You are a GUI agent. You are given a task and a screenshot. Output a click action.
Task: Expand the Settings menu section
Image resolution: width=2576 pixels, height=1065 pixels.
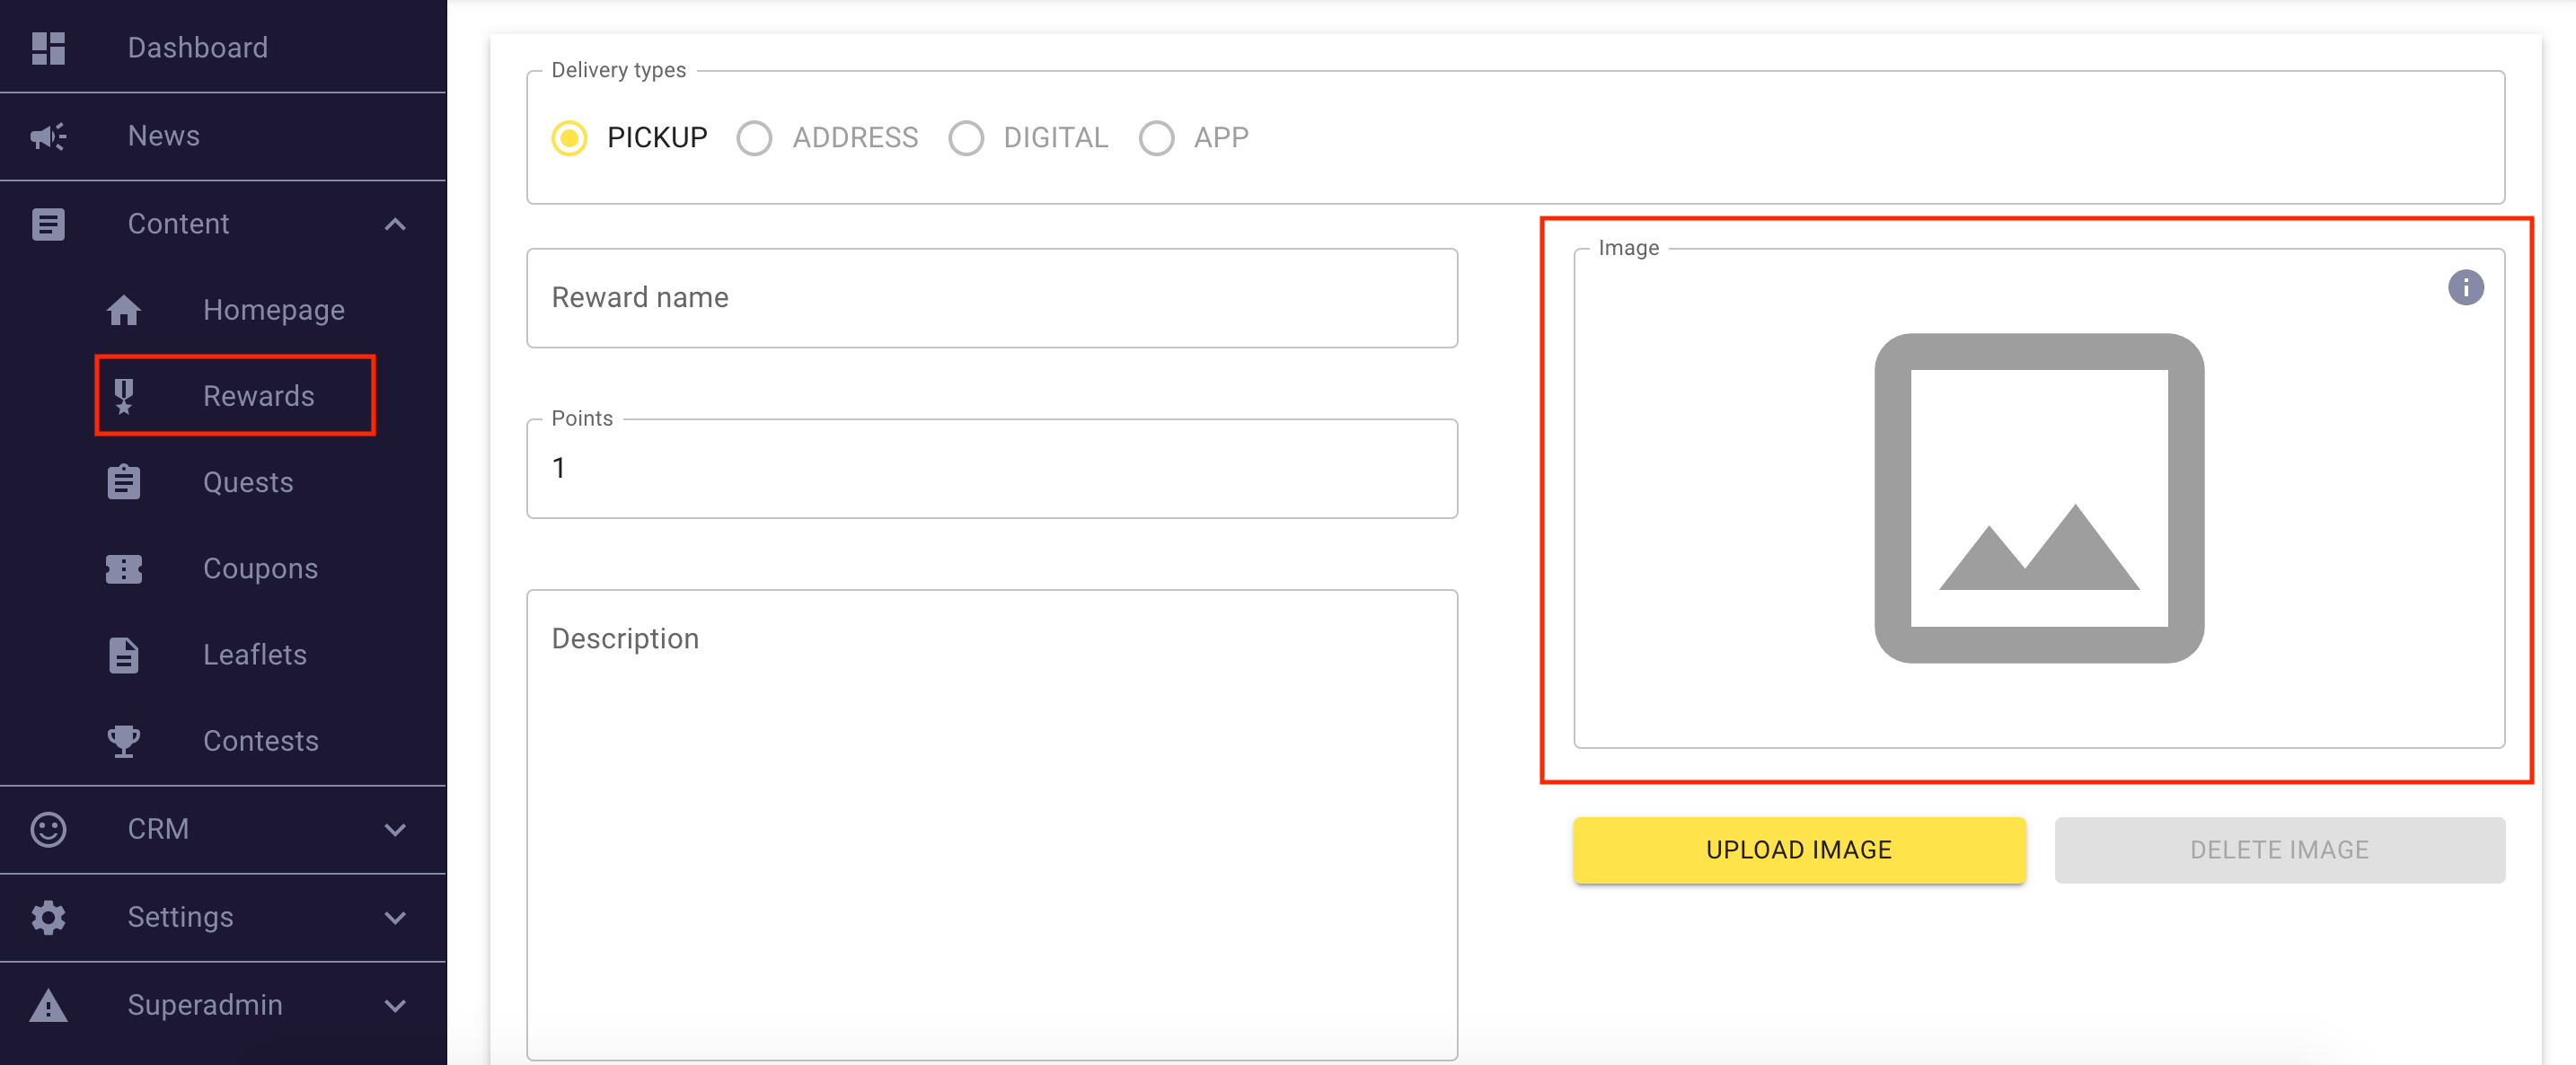pos(395,917)
